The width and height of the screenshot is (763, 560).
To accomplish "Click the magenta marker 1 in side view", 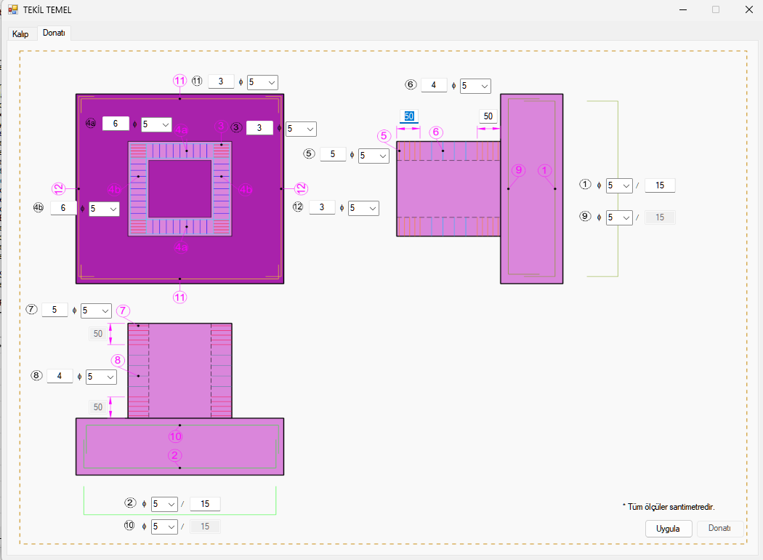I will (545, 170).
